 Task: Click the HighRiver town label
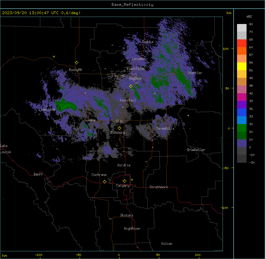pos(132,229)
